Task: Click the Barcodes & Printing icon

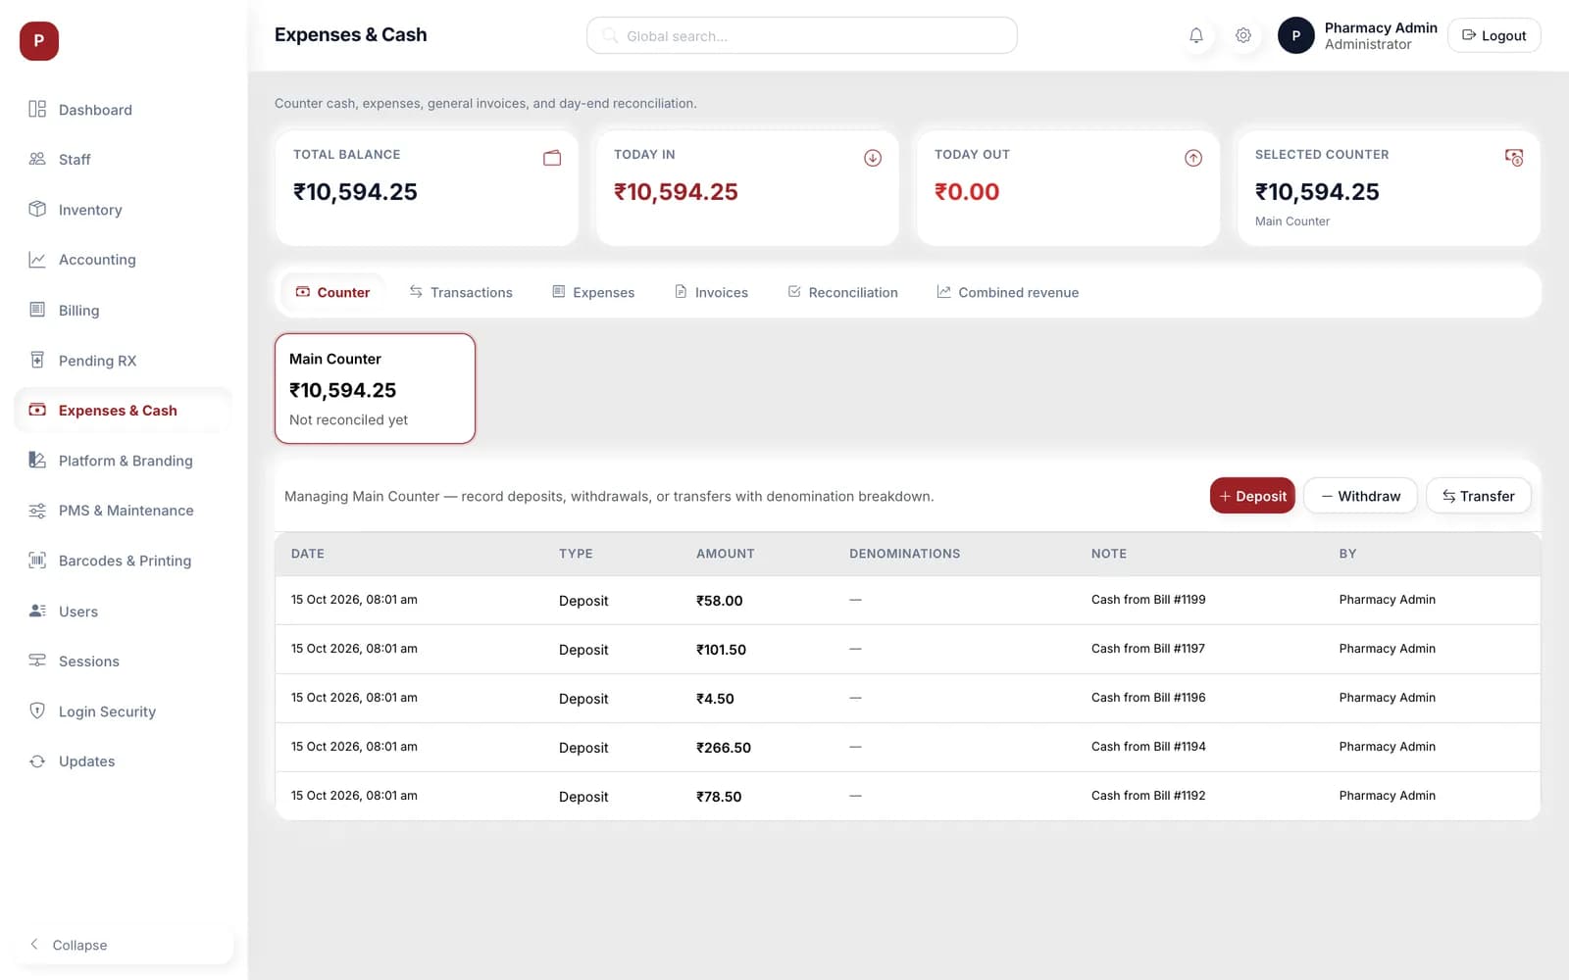Action: [37, 561]
